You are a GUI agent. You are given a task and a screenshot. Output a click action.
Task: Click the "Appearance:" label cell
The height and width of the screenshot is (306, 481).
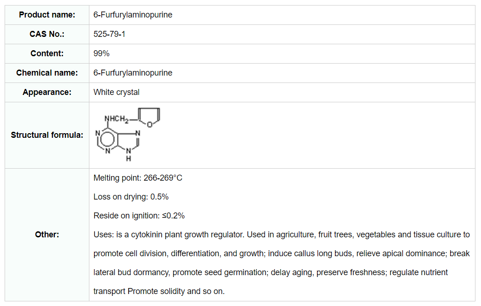pyautogui.click(x=47, y=92)
